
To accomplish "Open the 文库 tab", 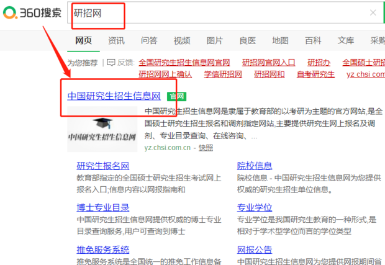I will [x=346, y=40].
